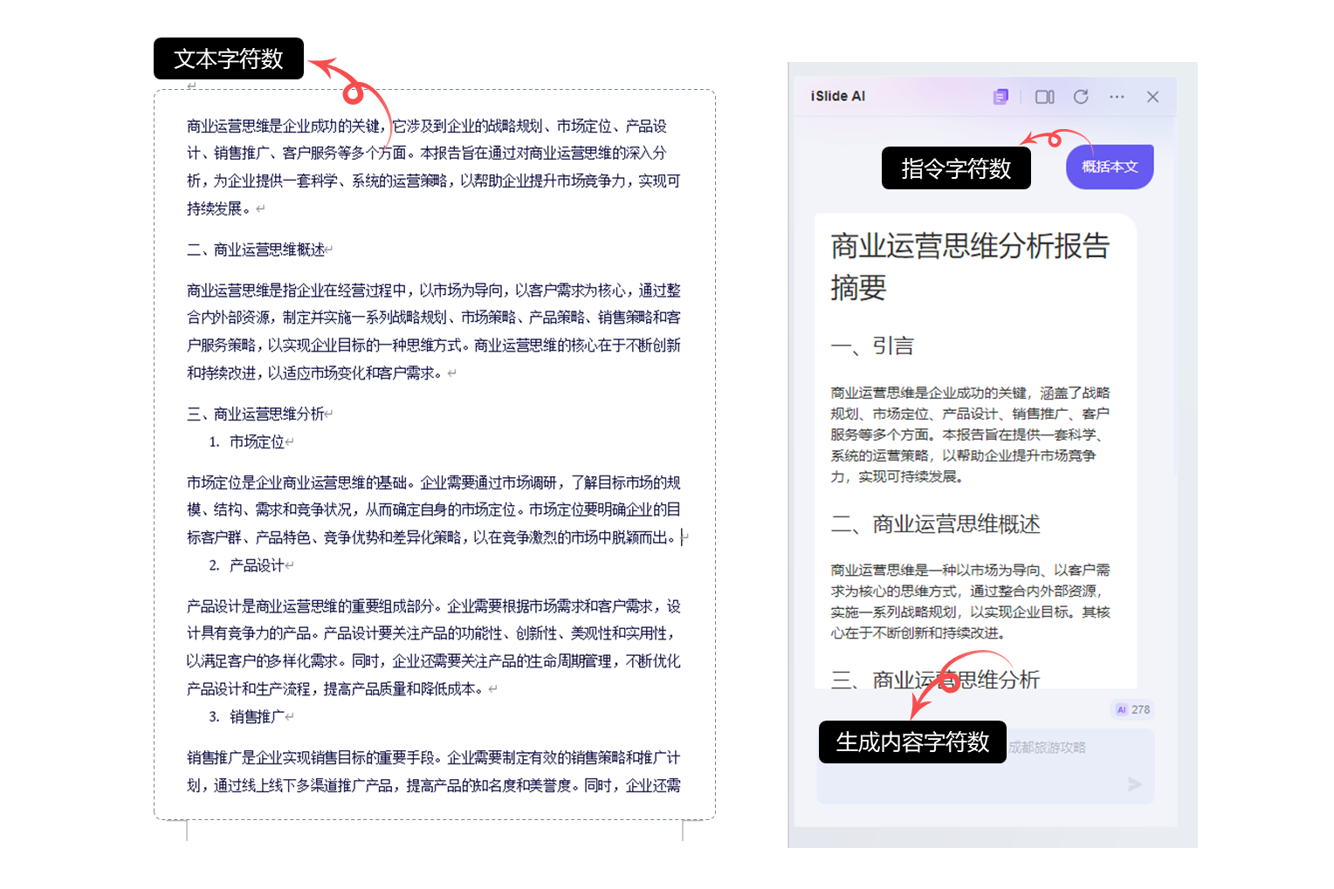The height and width of the screenshot is (889, 1334).
Task: Click the 2. 产品设计 list item in document
Action: click(x=249, y=565)
